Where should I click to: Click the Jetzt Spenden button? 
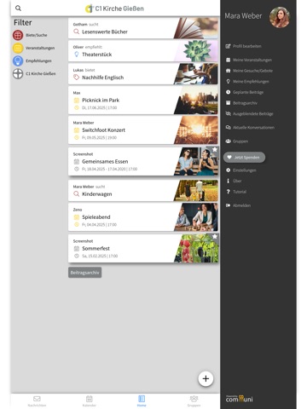tap(244, 158)
